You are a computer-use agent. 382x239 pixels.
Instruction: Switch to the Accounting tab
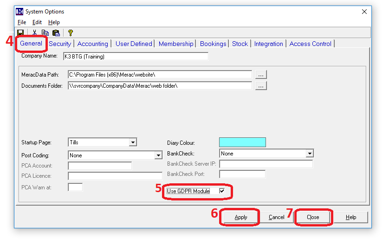(x=92, y=44)
